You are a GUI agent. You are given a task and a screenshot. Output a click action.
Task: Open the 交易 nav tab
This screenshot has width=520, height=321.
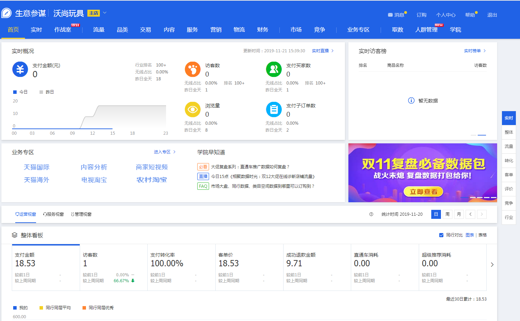click(146, 30)
